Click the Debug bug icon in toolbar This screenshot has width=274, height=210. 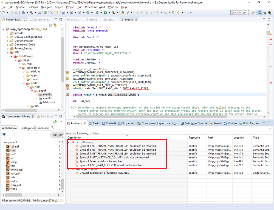97,13
